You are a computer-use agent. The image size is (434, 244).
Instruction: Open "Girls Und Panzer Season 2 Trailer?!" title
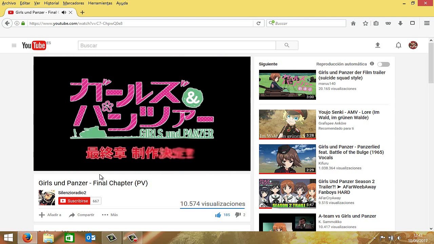pos(347,187)
